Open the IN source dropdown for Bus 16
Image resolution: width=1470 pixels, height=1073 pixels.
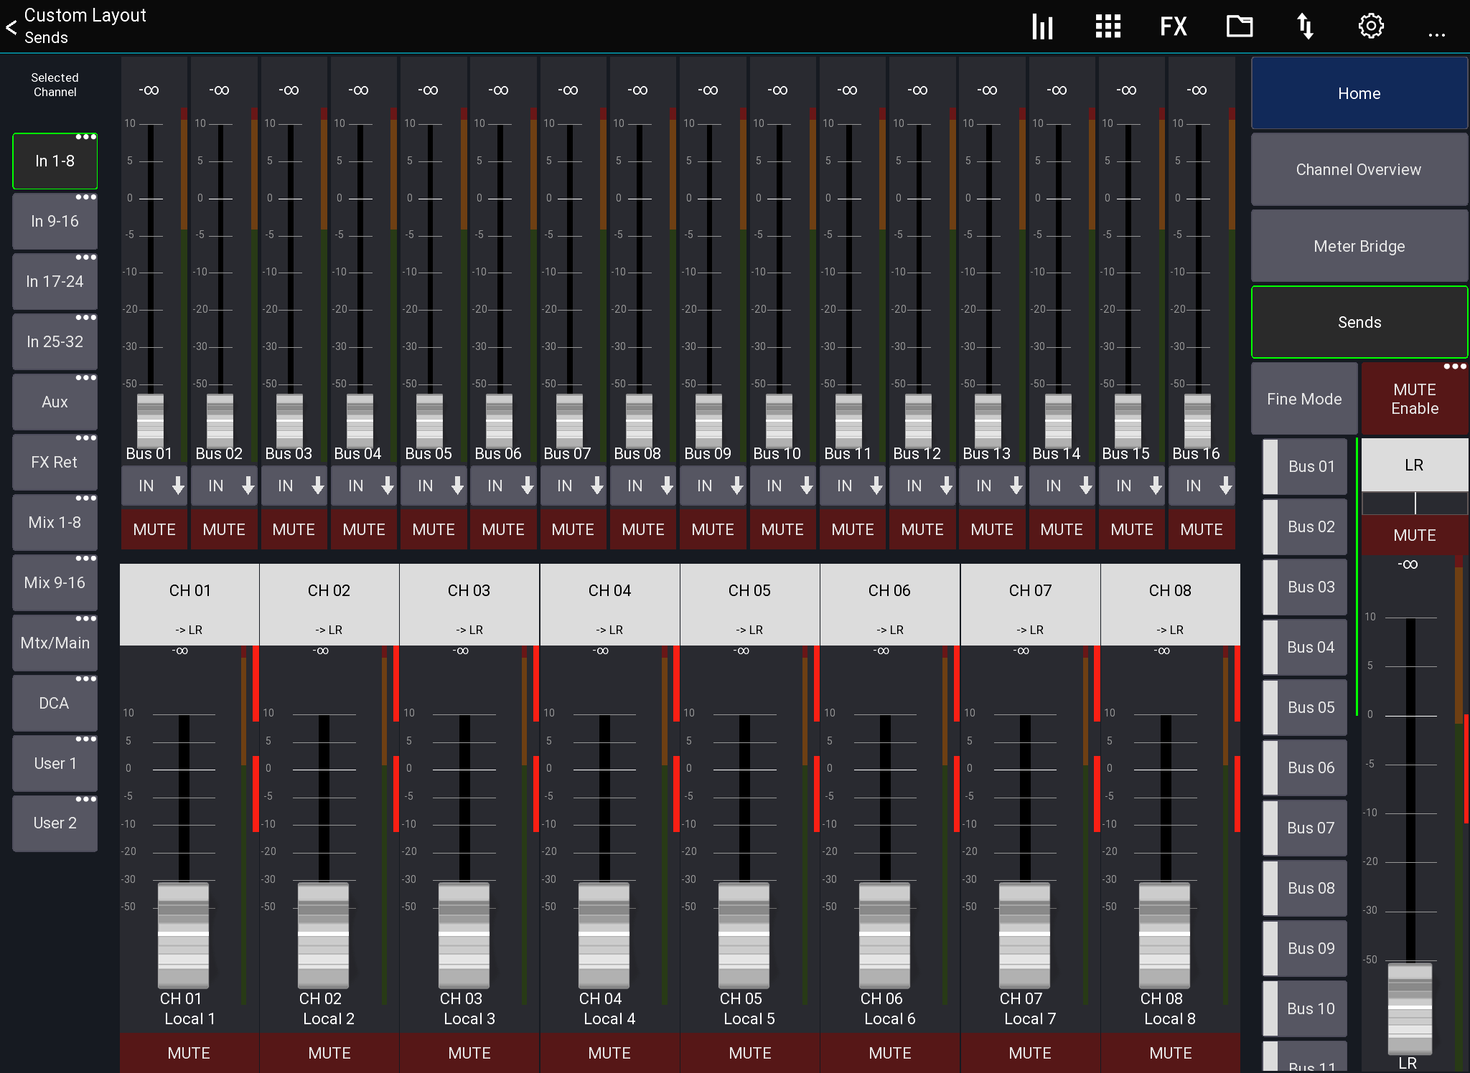coord(1202,486)
